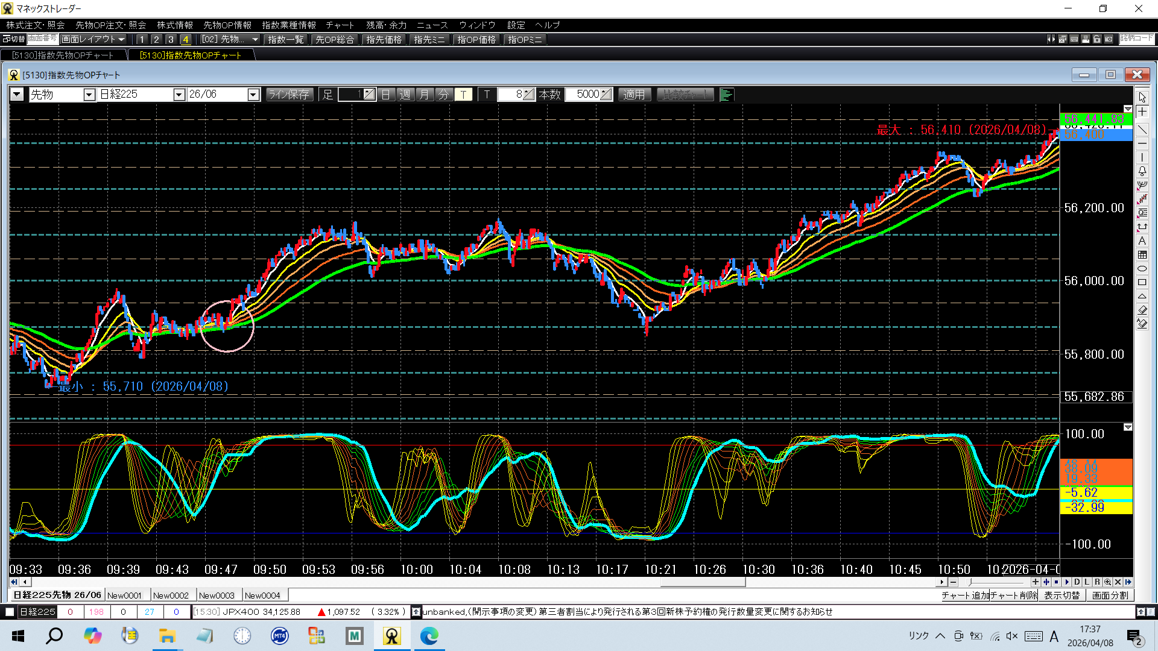
Task: Open the 日経225 instrument dropdown
Action: [x=179, y=95]
